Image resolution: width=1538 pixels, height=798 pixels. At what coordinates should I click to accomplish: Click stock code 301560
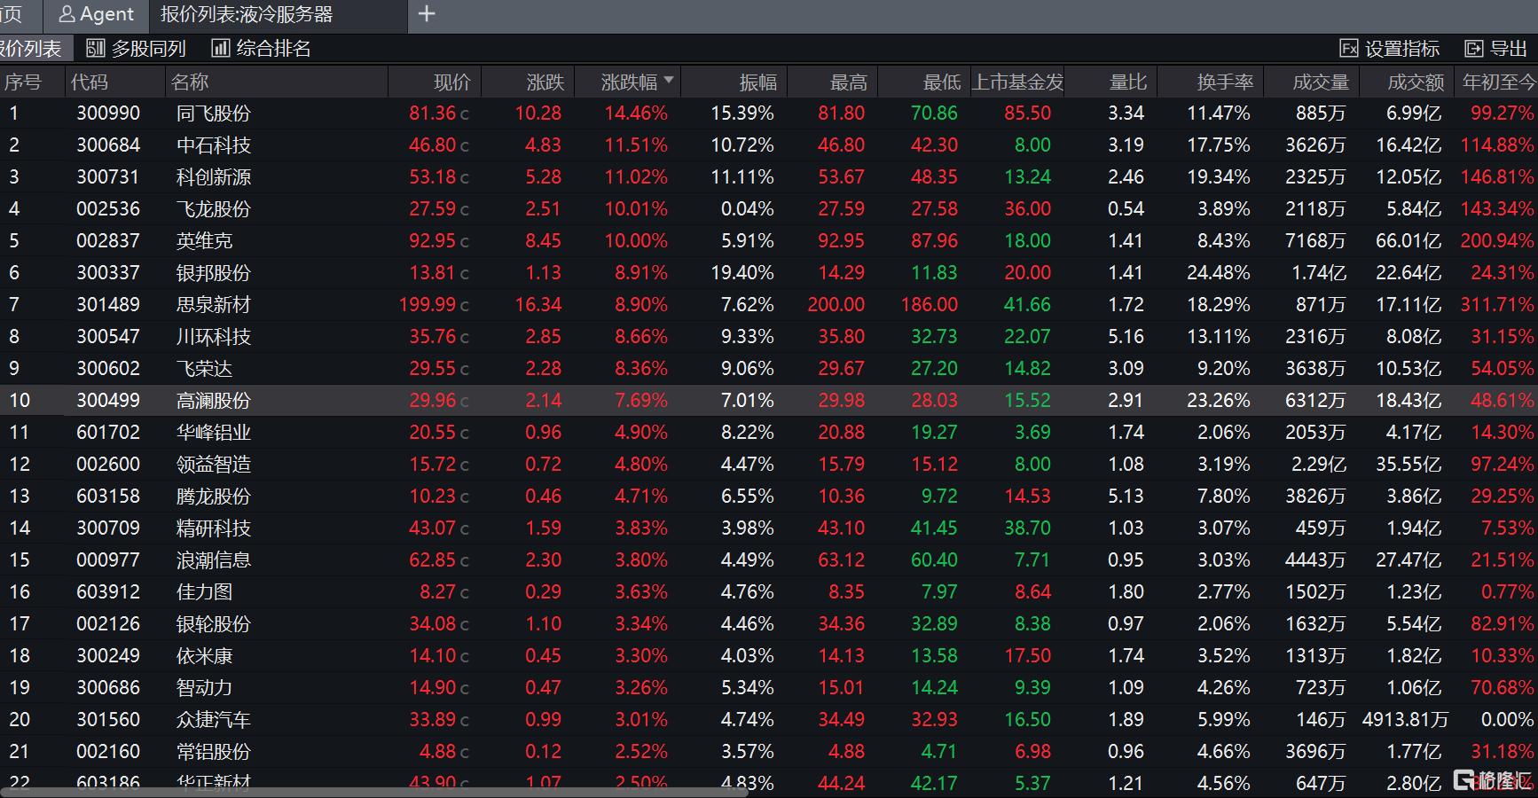click(x=108, y=720)
